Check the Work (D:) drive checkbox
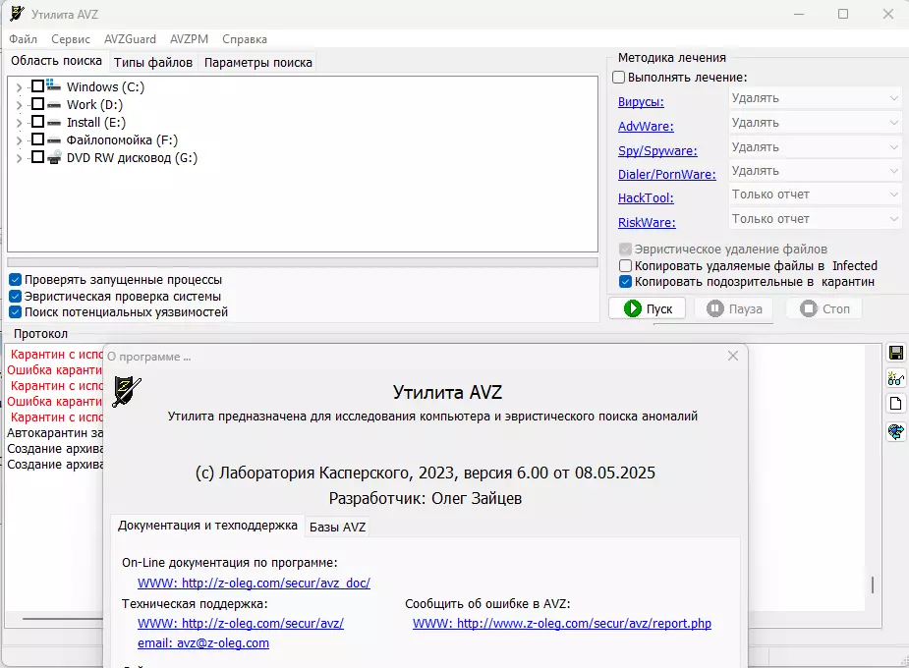 (x=37, y=104)
